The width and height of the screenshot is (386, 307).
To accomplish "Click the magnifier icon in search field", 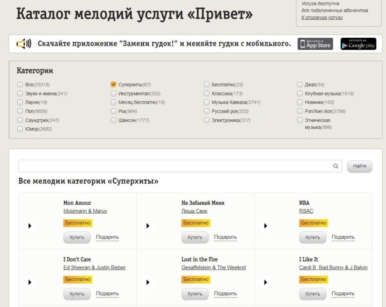I will [x=335, y=166].
